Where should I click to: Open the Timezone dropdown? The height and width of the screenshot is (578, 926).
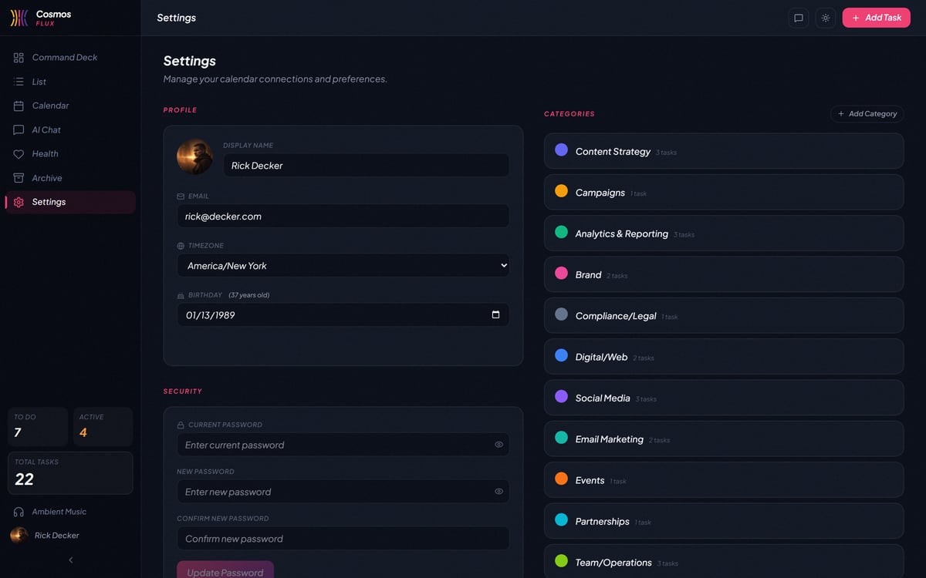[x=343, y=264]
